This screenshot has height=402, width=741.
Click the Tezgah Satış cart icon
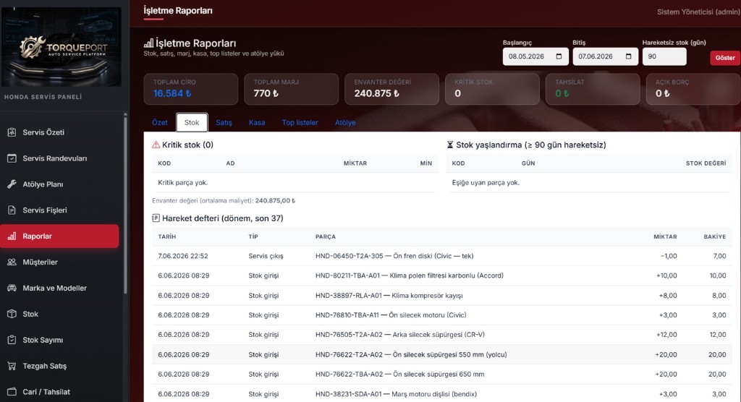click(12, 366)
